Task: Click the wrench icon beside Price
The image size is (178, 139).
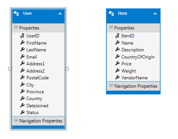Action: (x=117, y=63)
